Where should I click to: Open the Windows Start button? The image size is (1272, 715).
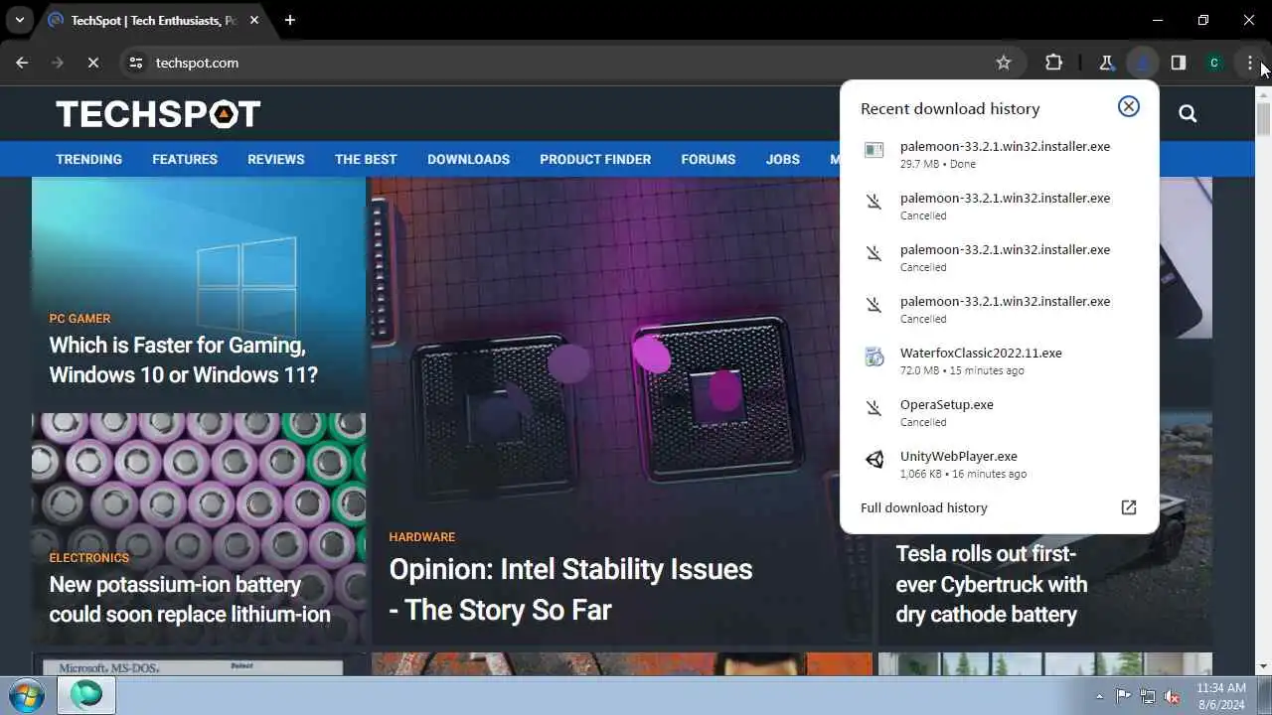coord(25,694)
